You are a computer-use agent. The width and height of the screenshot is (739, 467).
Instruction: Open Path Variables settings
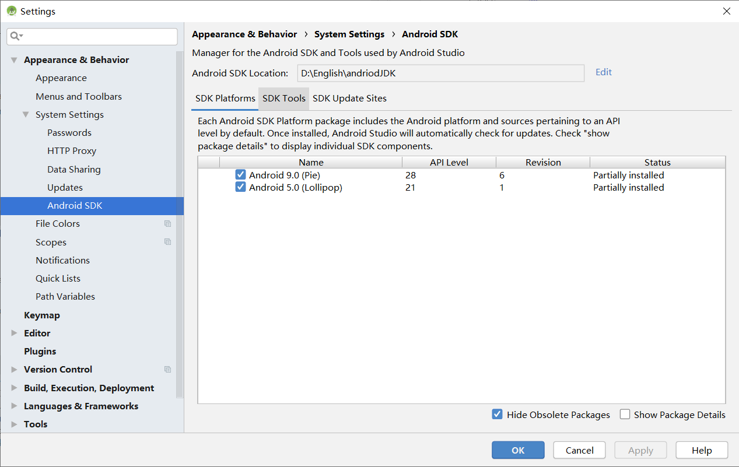[x=65, y=297]
